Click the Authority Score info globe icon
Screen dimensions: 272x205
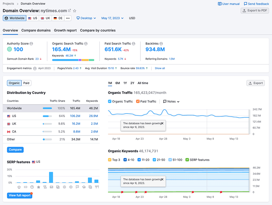(x=31, y=44)
